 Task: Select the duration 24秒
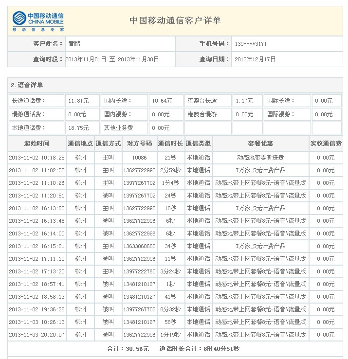click(x=170, y=196)
